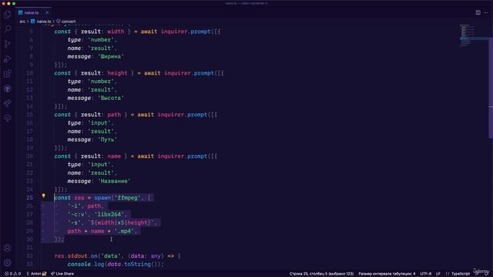Click the spawn function call
Screen dimensions: 493x277
[102, 198]
